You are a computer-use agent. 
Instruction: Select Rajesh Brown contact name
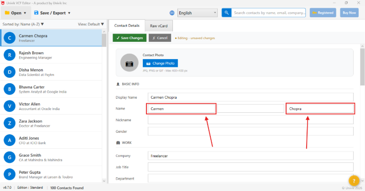point(31,53)
